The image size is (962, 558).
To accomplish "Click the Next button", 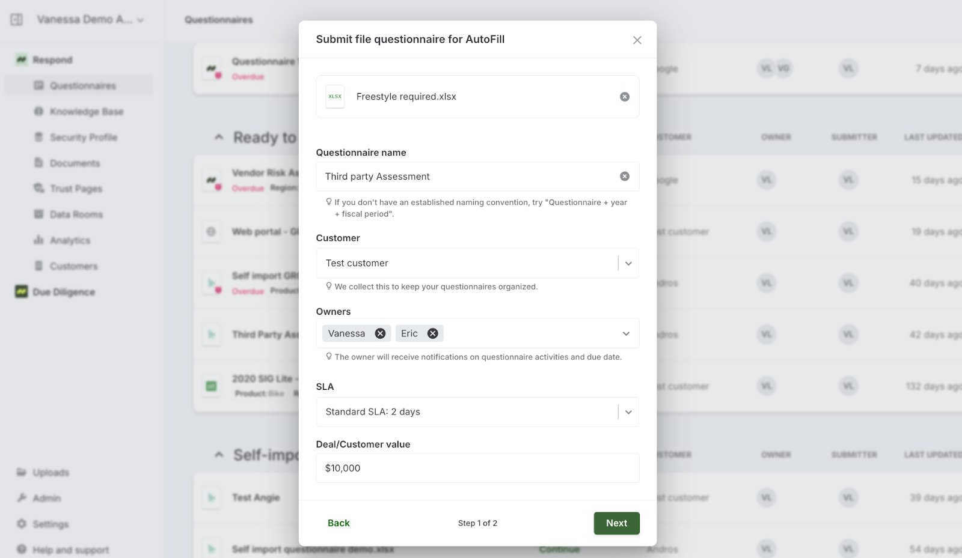I will coord(616,523).
